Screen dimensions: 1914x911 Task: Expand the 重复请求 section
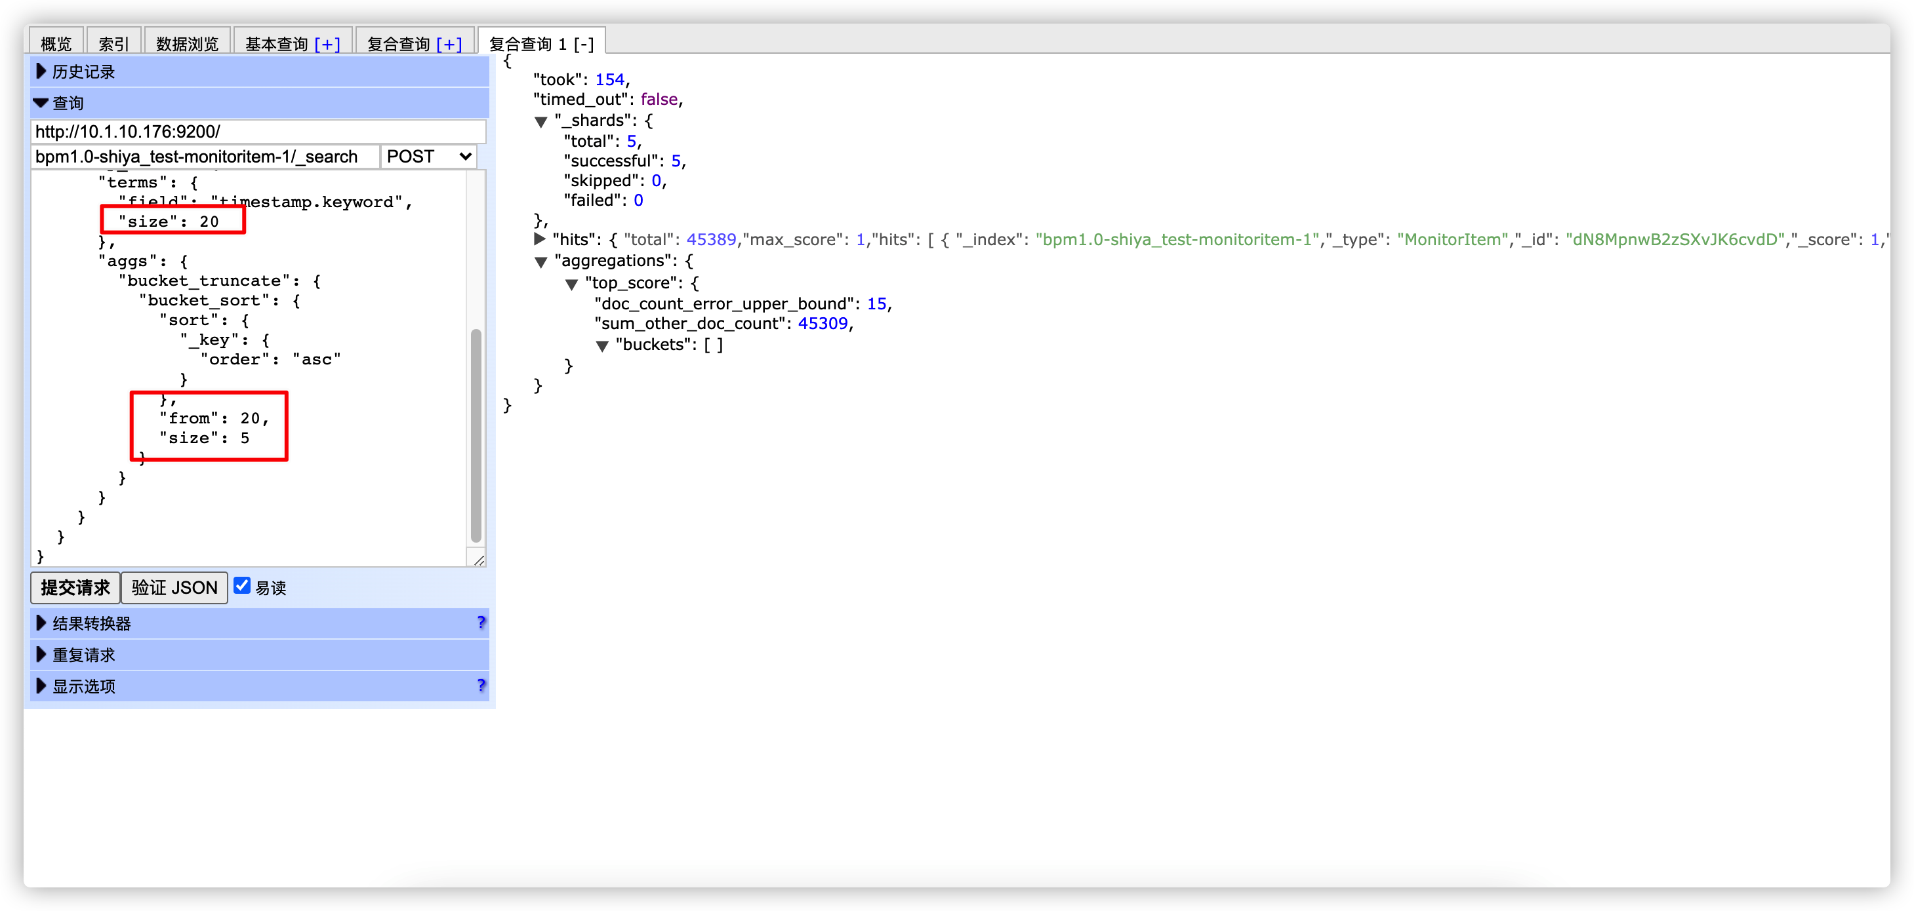pyautogui.click(x=83, y=655)
